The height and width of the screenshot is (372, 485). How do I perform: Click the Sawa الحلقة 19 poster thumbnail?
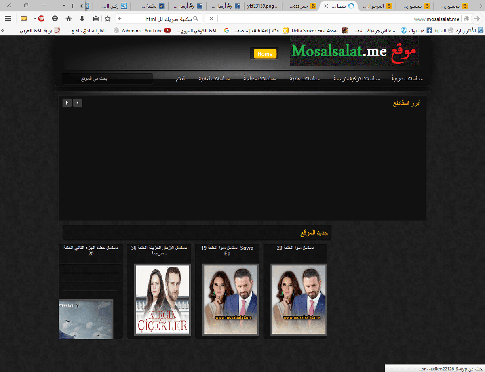230,299
